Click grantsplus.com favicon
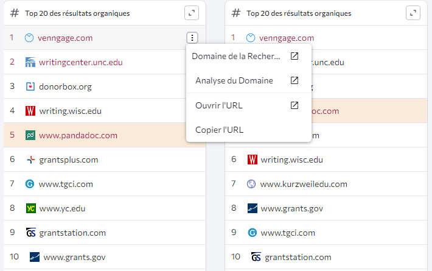The height and width of the screenshot is (271, 432). tap(31, 160)
